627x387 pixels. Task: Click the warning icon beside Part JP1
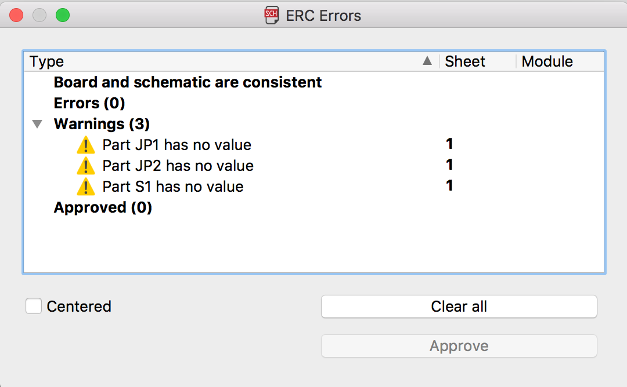[86, 145]
